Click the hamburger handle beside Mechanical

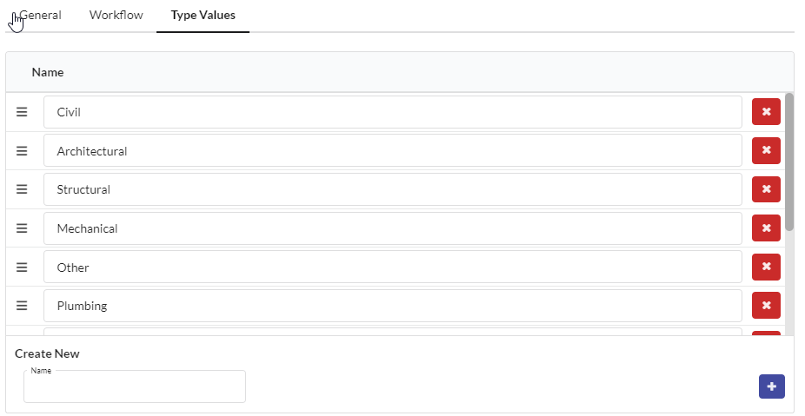coord(22,228)
